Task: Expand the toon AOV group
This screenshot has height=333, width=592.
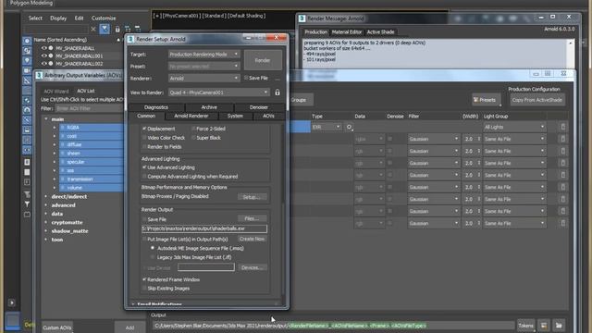Action: coord(46,240)
